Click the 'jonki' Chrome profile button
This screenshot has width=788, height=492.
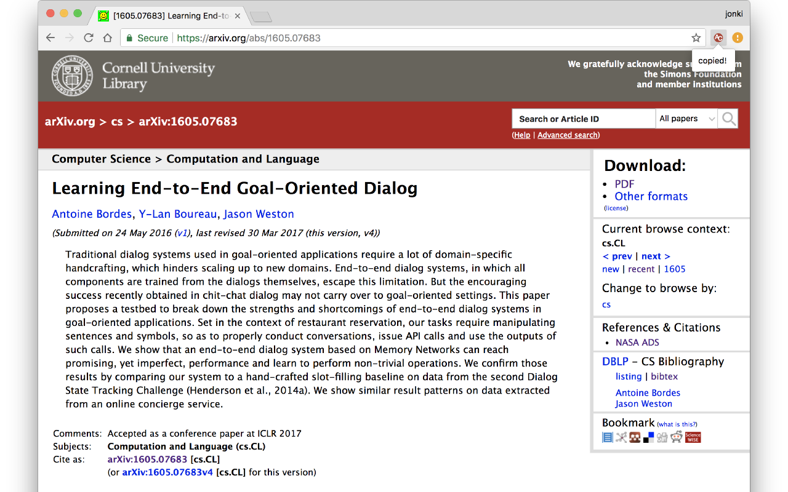tap(734, 14)
